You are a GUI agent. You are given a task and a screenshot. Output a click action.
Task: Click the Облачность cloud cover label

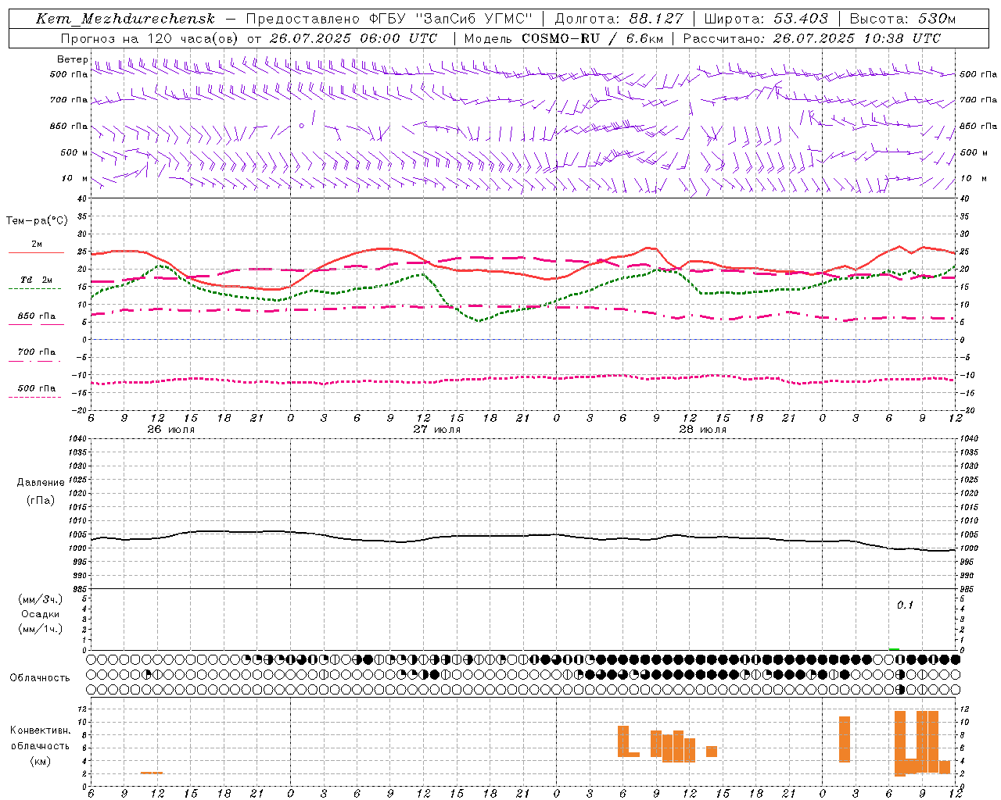[x=40, y=677]
